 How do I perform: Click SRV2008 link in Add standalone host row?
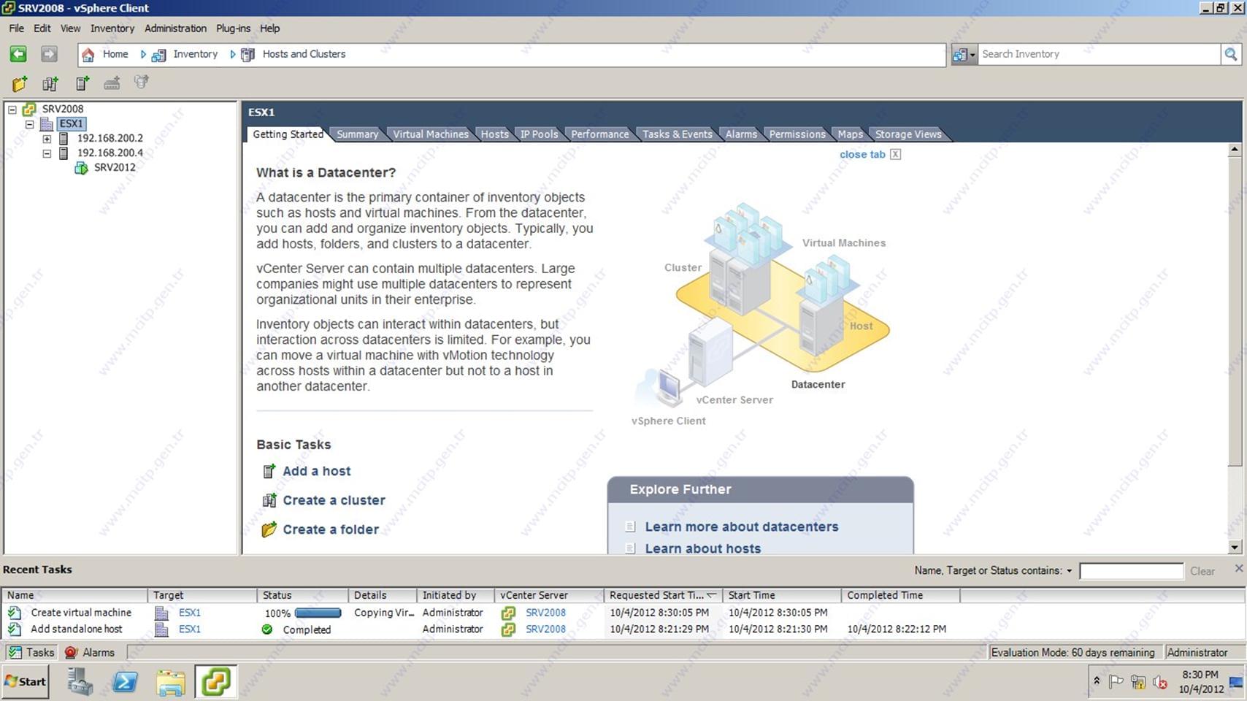click(x=545, y=629)
